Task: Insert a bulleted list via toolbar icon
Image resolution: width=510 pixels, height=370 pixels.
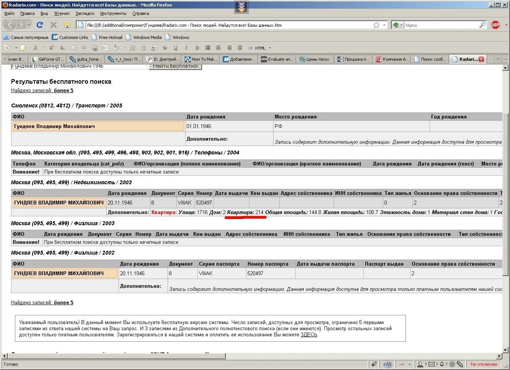Action: pos(132,48)
